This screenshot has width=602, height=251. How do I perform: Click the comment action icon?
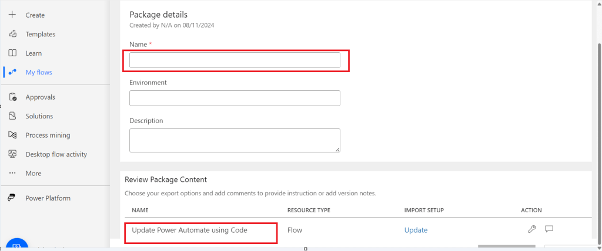tap(549, 229)
